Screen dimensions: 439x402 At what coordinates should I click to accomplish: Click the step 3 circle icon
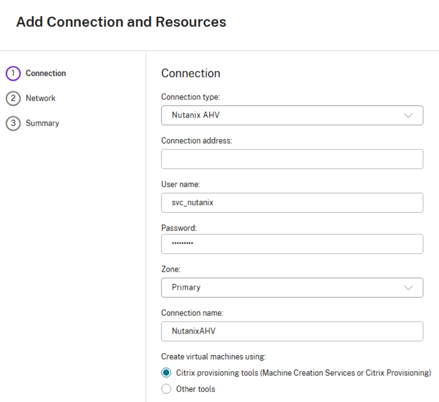tap(13, 123)
